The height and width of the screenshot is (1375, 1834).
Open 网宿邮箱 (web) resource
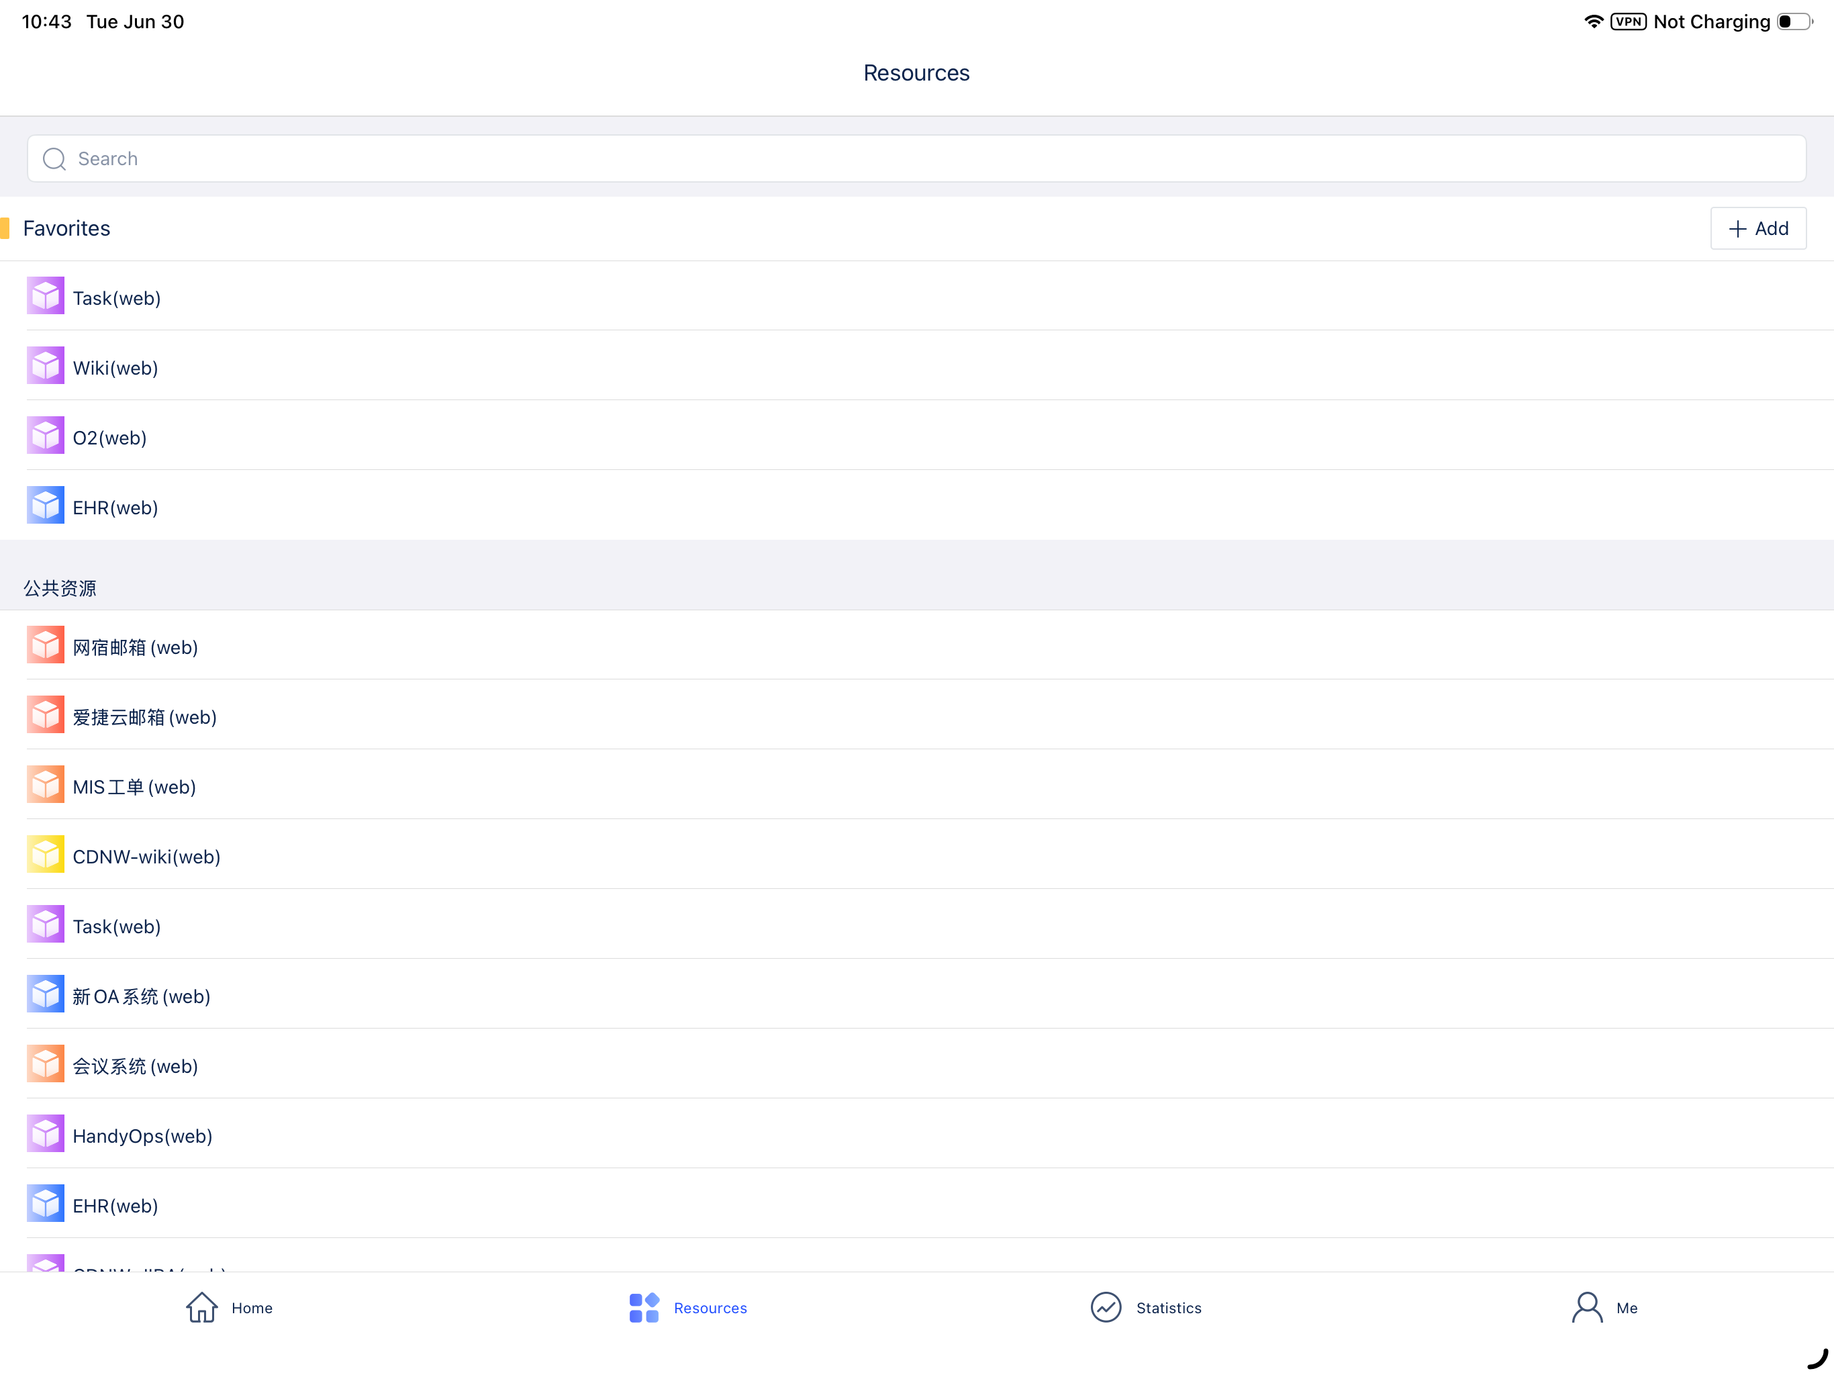tap(917, 645)
